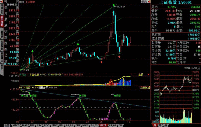Click the date label 2010-12-10,五
Image resolution: width=201 pixels, height=127 pixels.
click(x=192, y=68)
